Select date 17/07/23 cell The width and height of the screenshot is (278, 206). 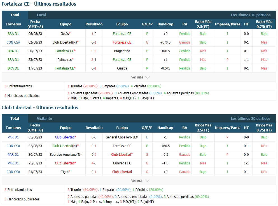[x=35, y=68]
